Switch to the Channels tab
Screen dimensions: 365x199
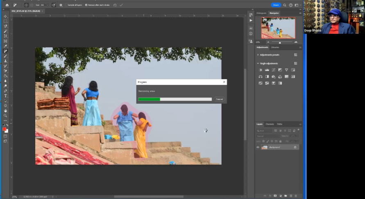(x=270, y=124)
